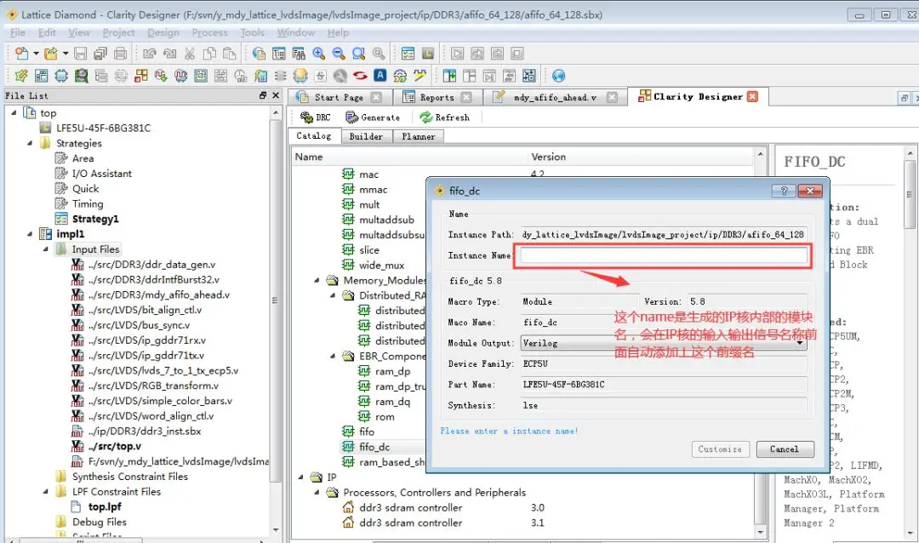Click the Refresh icon
This screenshot has height=543, width=919.
[x=426, y=117]
